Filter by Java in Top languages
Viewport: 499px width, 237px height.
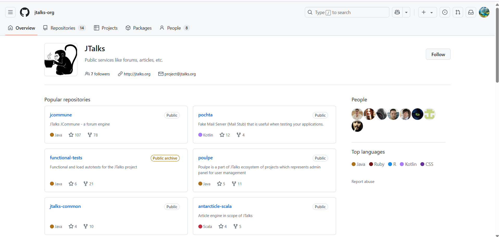358,164
